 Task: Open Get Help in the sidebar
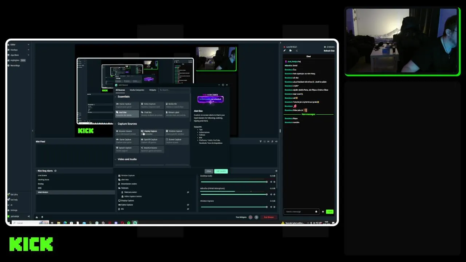point(13,200)
